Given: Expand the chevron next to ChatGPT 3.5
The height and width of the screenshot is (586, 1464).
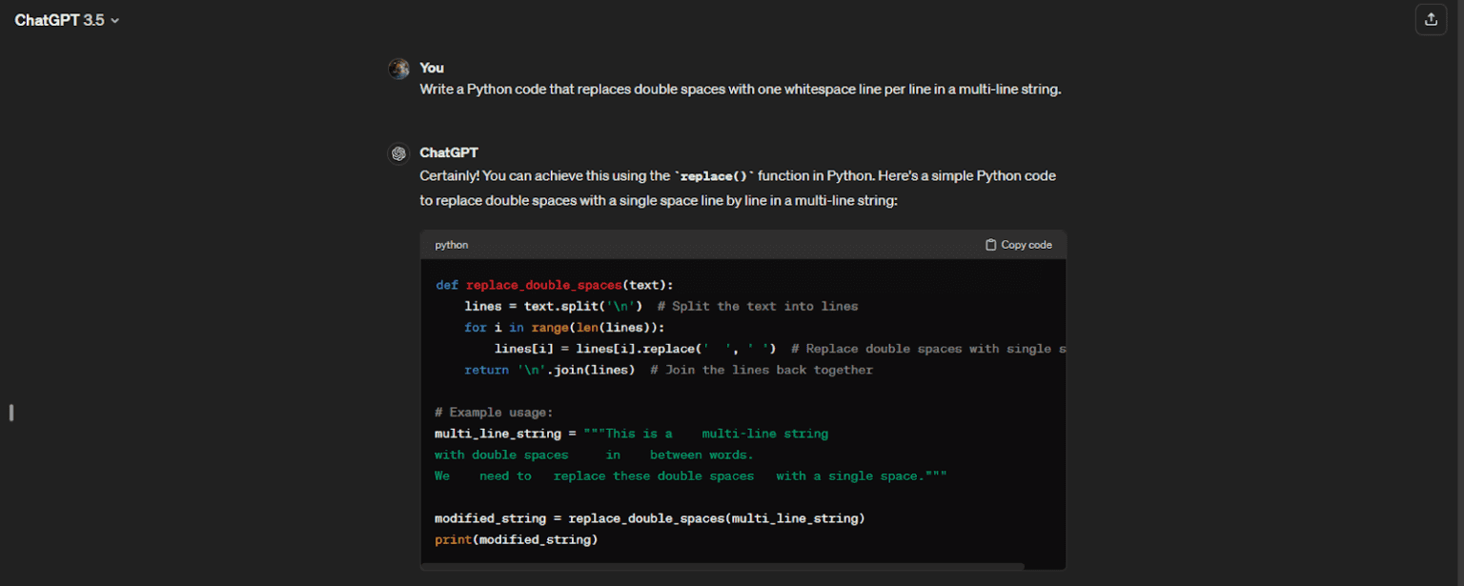Looking at the screenshot, I should [115, 21].
